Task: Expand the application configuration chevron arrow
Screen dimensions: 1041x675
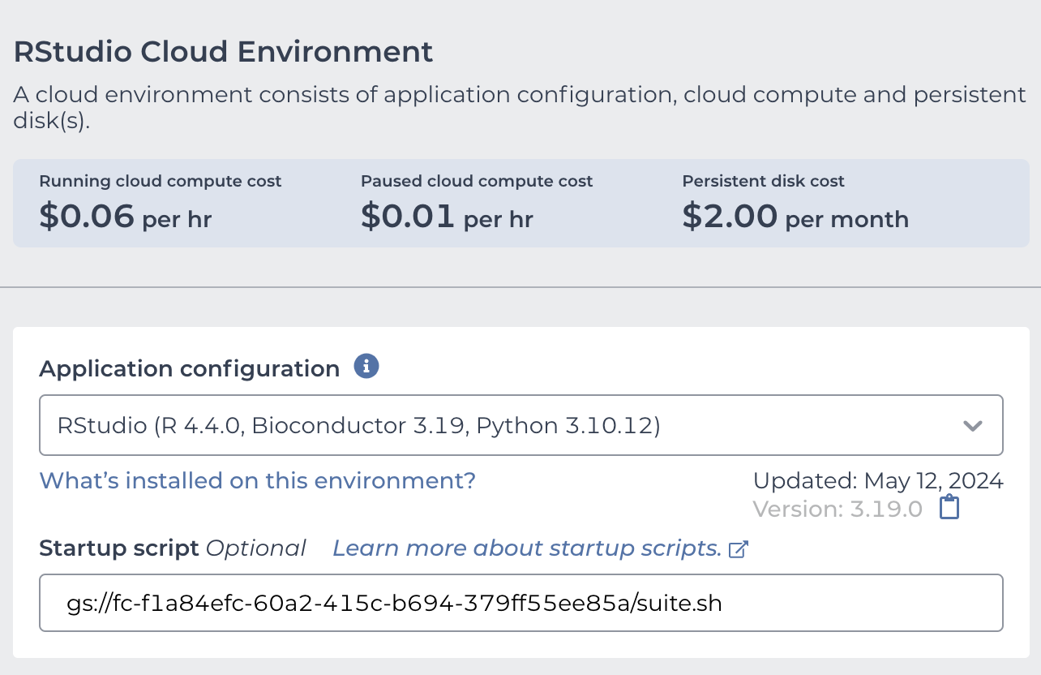Action: pos(973,425)
